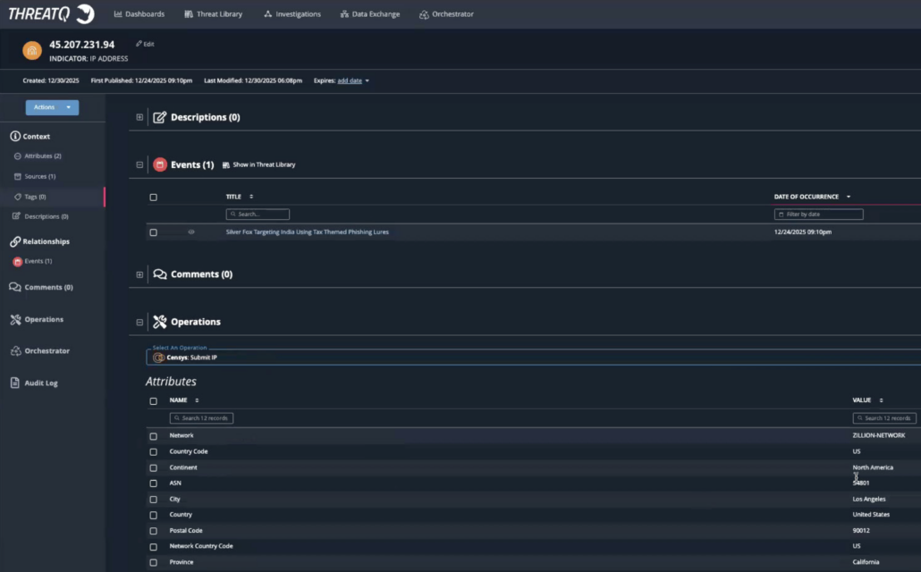
Task: Click the Censys operation icon
Action: coord(158,357)
